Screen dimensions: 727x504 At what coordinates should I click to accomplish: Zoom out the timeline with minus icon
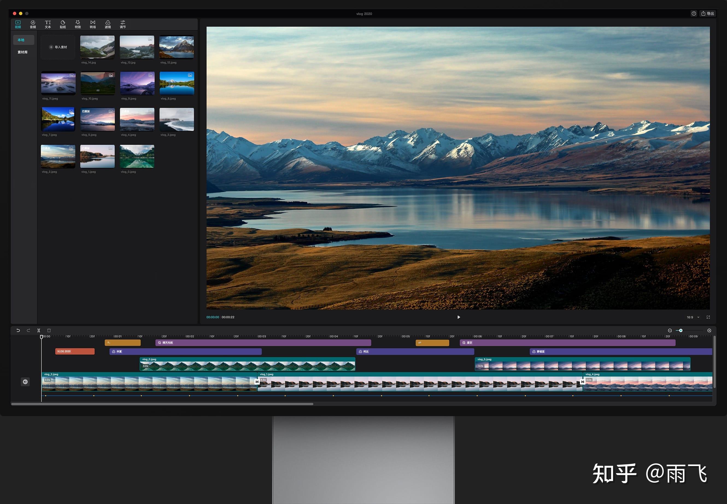(x=670, y=330)
